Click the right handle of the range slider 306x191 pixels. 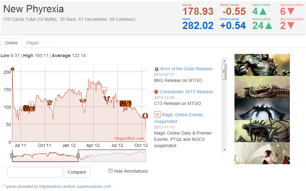(x=78, y=156)
